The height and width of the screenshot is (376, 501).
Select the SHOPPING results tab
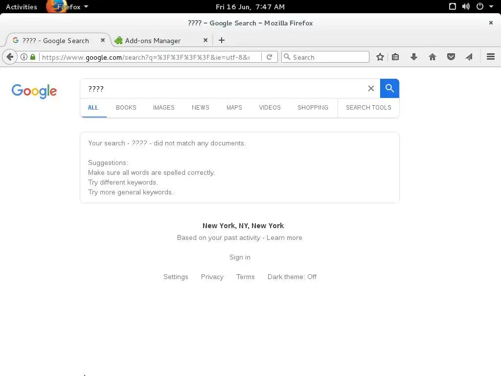coord(313,108)
